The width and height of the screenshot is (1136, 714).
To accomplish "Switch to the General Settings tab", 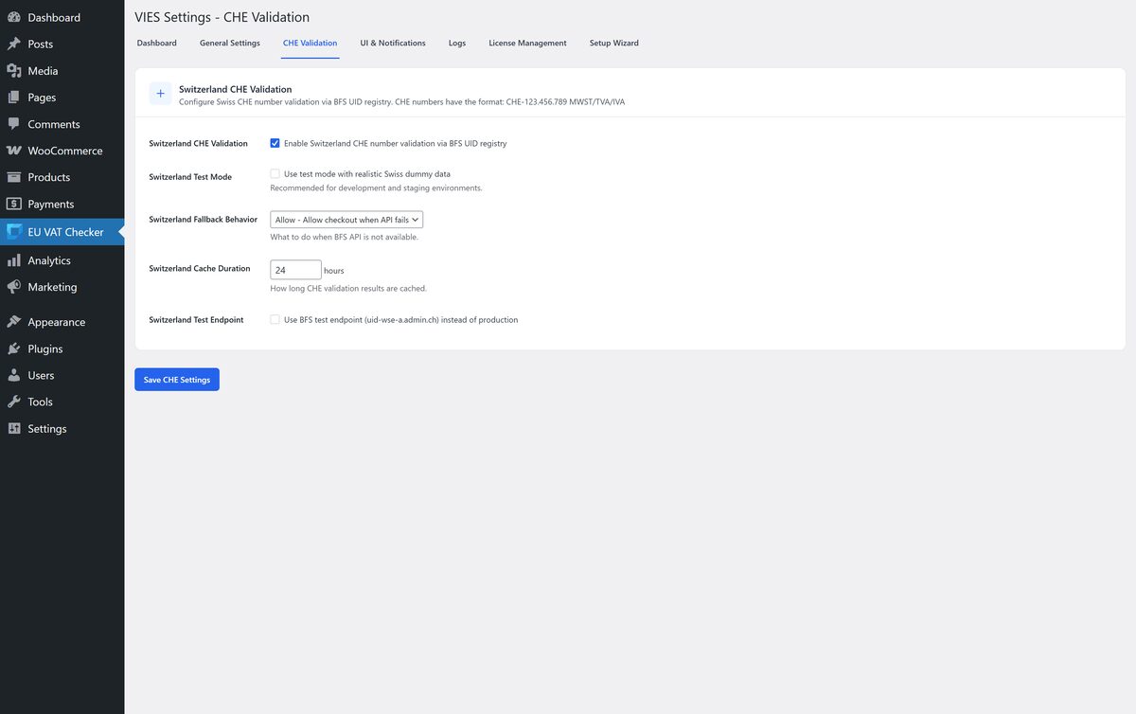I will point(230,44).
